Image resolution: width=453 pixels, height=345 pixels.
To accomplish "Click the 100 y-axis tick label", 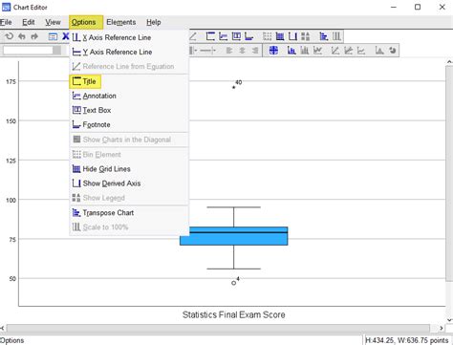I will [11, 200].
